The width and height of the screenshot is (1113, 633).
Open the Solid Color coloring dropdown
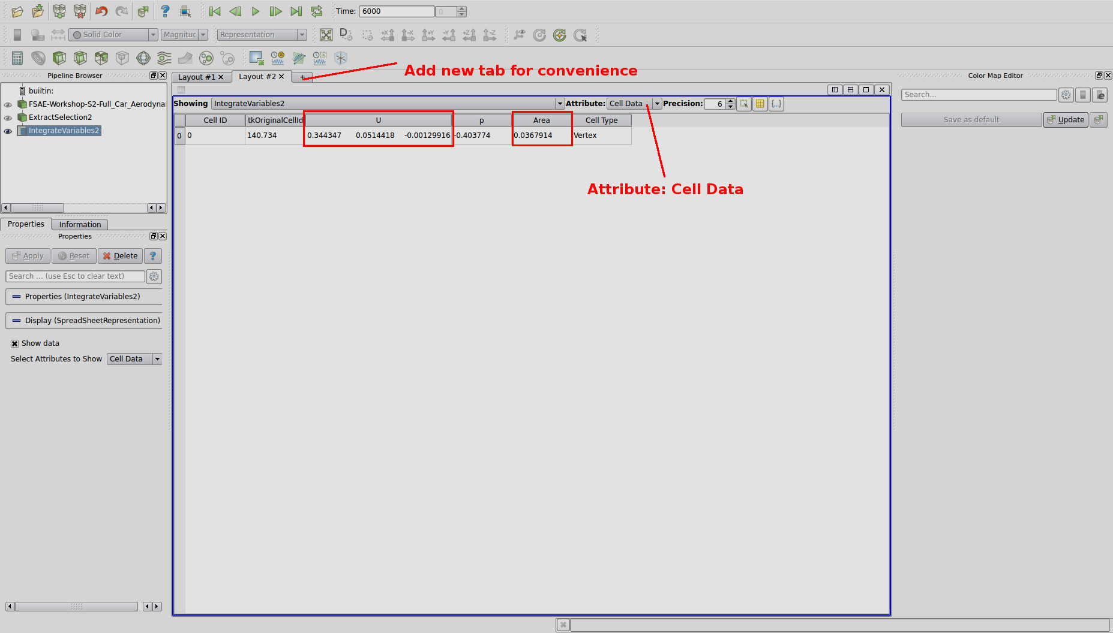113,35
